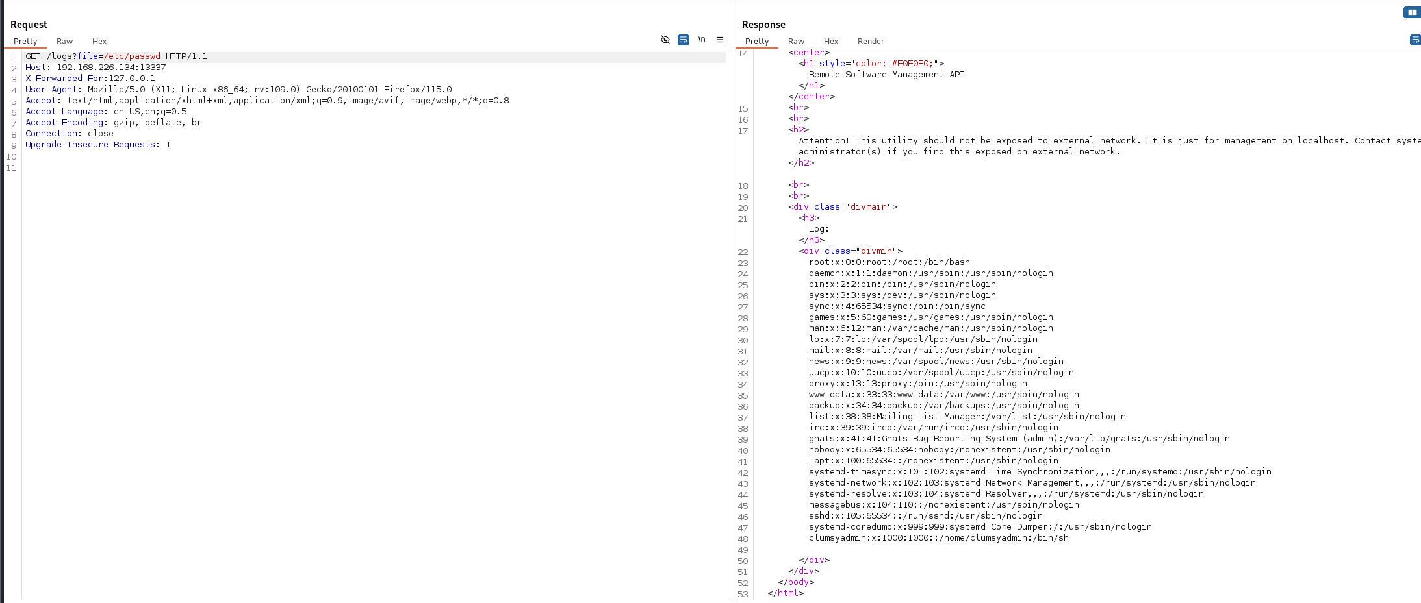
Task: Click the h1 style color #F0F0F0 line
Action: click(x=871, y=64)
